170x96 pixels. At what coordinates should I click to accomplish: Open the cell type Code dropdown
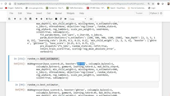click(78, 19)
